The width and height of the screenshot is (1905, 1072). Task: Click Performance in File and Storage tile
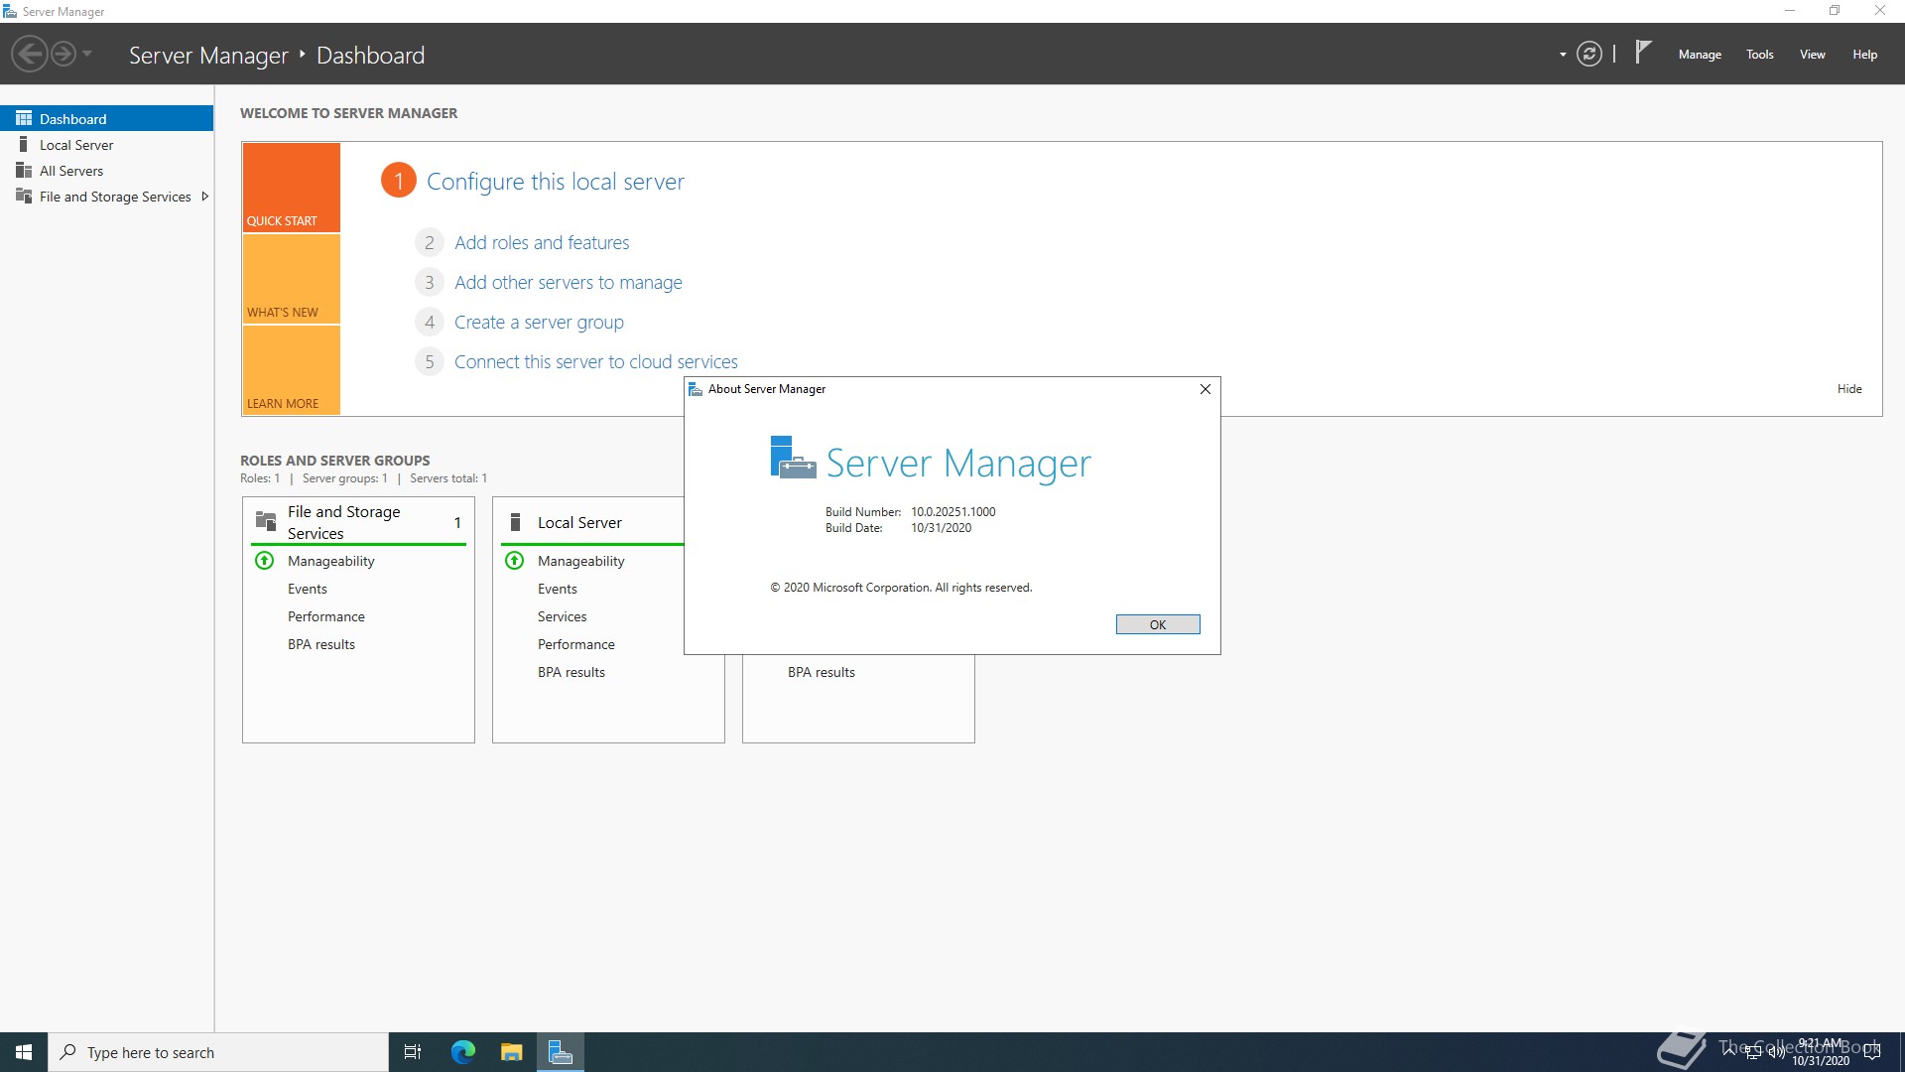coord(326,616)
